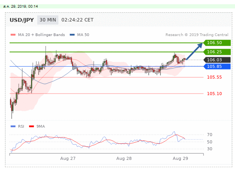Viewport: 235px width, 171px height.
Task: Select the 106.25 resistance price tag
Action: pyautogui.click(x=217, y=52)
